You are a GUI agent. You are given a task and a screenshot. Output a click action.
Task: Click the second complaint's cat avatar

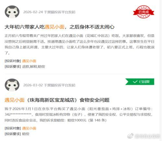click(12, 85)
